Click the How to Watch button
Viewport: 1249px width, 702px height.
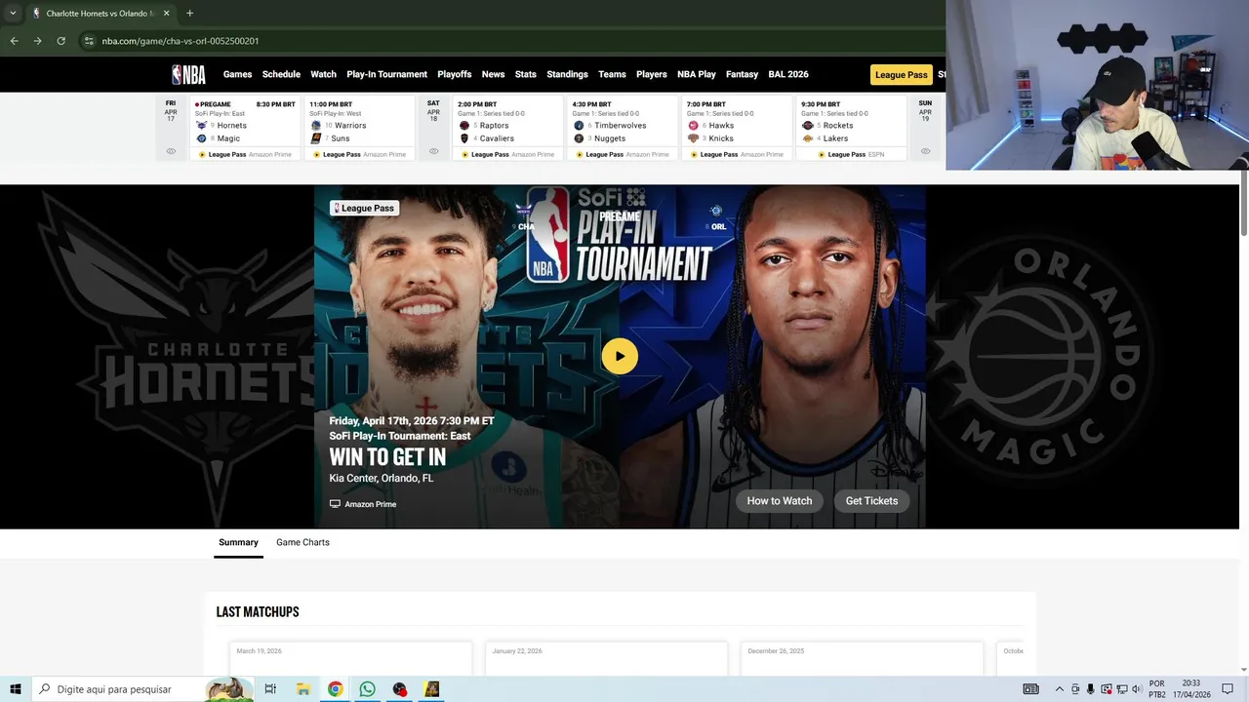(779, 501)
